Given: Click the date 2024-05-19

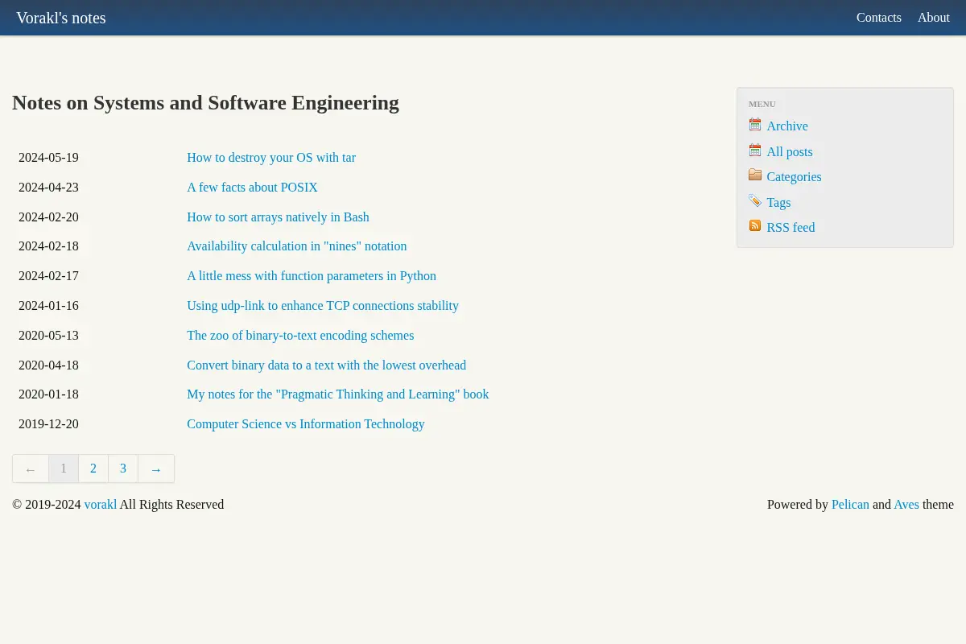Looking at the screenshot, I should [x=48, y=158].
